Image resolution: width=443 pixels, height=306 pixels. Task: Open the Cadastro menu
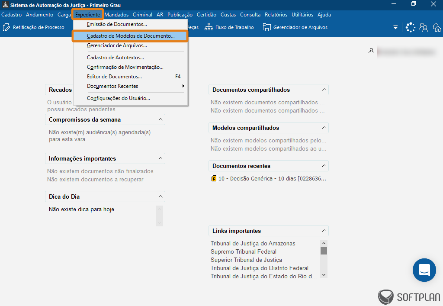[12, 15]
